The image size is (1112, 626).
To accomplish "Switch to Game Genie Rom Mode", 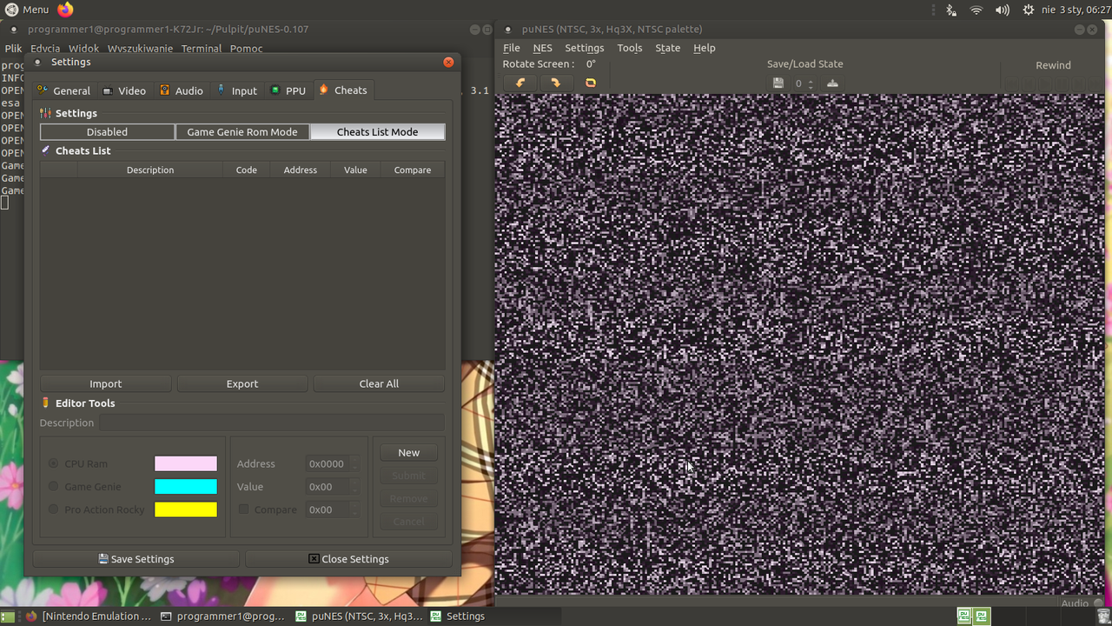I will pos(242,132).
